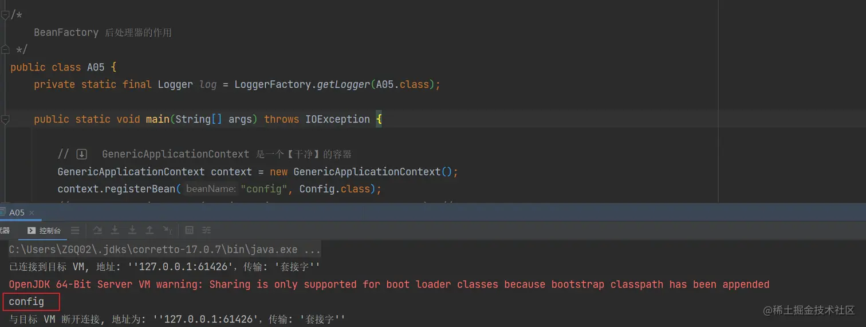Click LoggerFactory in the log field line
The image size is (866, 327).
click(271, 84)
